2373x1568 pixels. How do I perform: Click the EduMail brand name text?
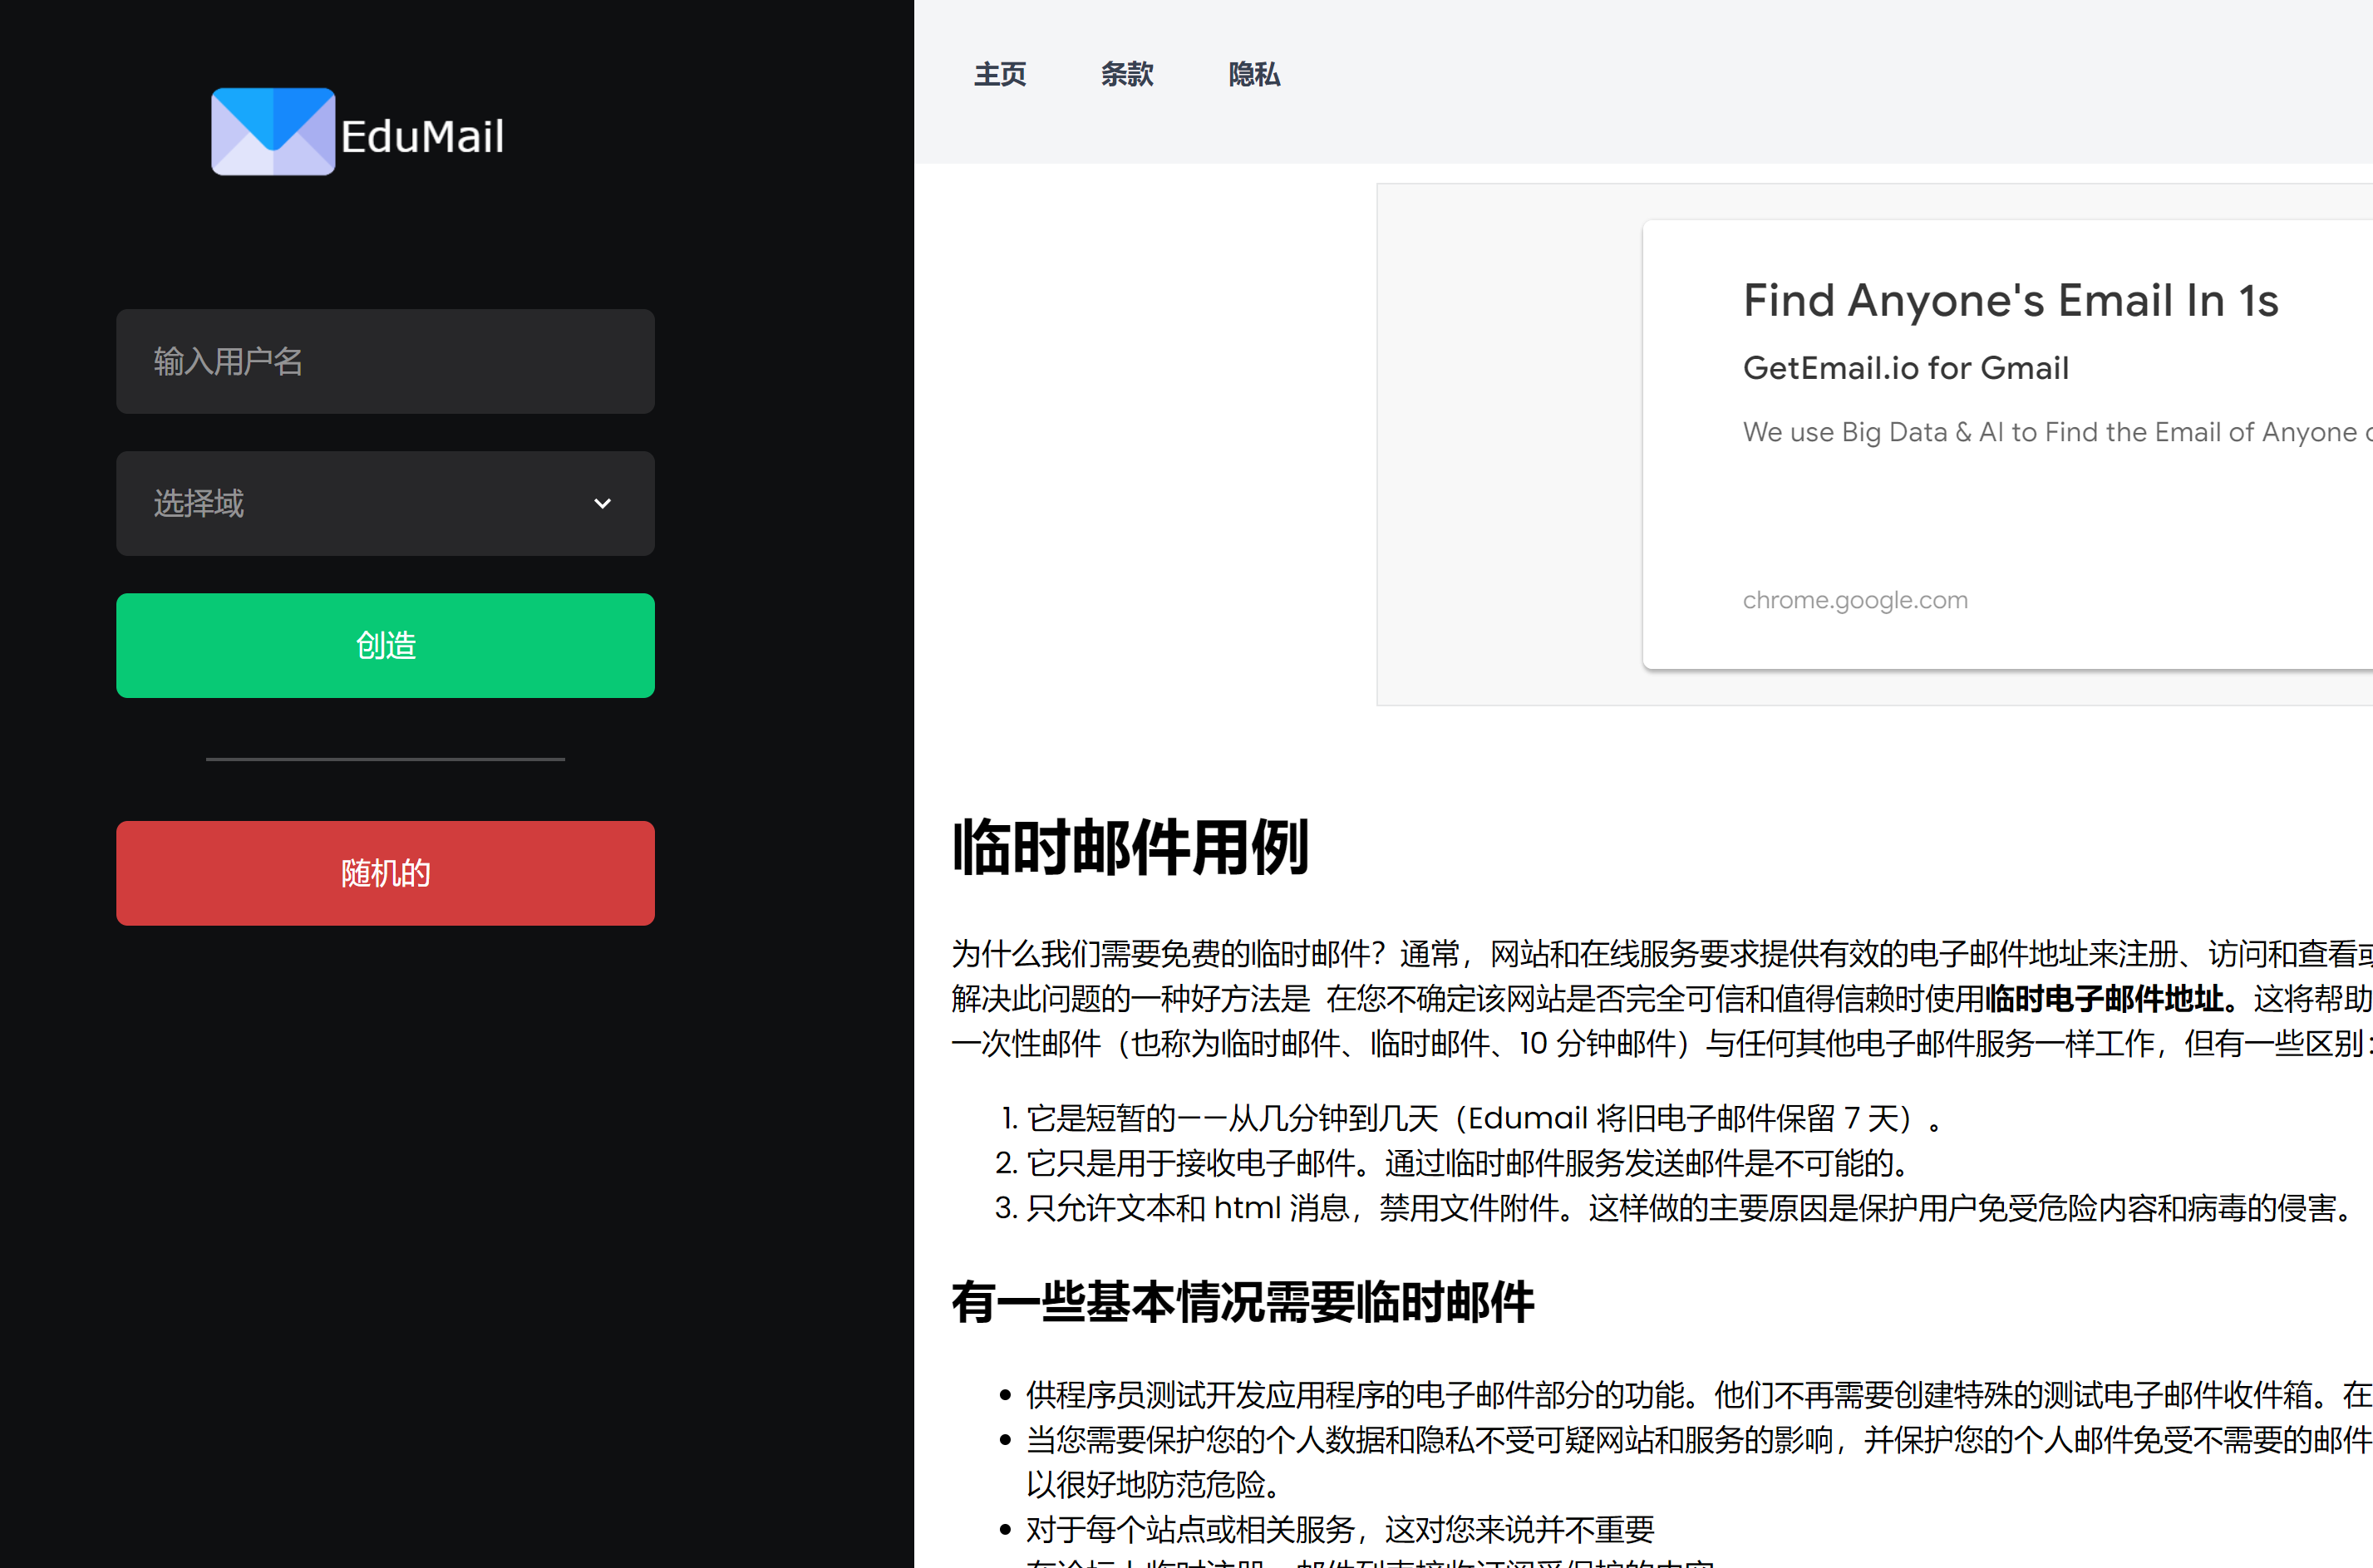coord(422,137)
